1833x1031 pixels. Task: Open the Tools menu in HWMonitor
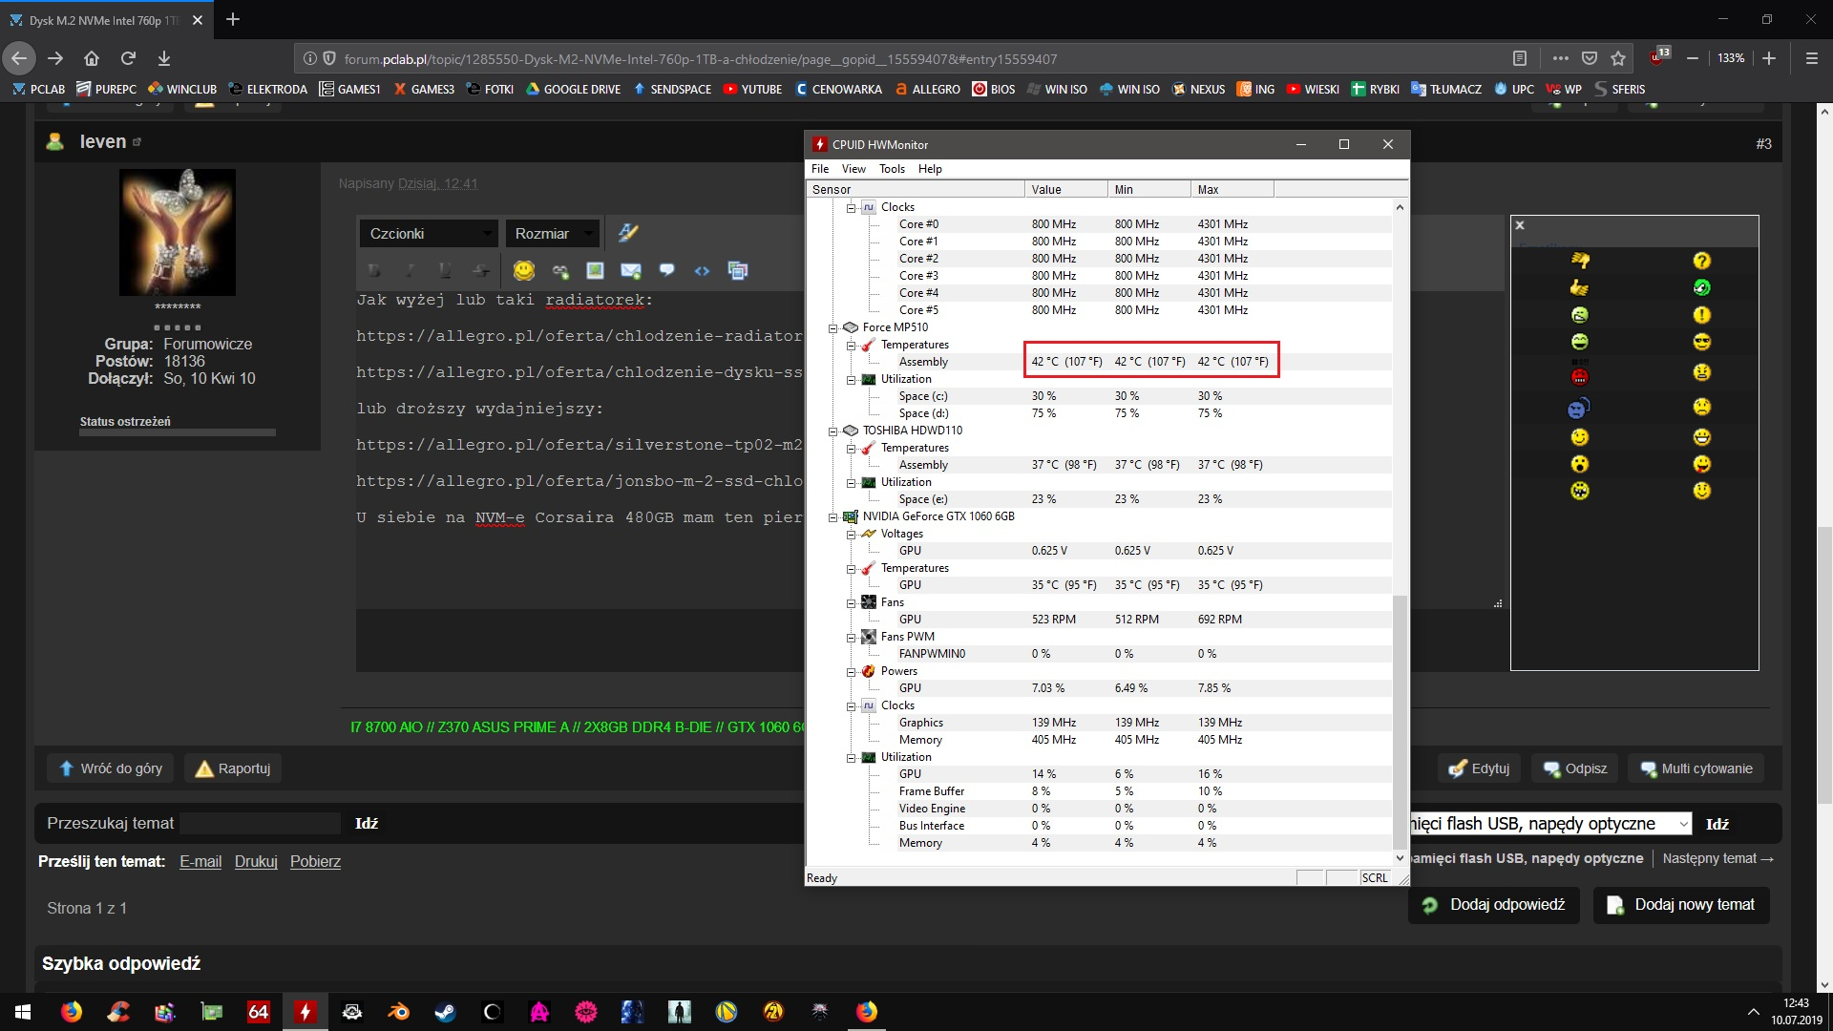[x=892, y=169]
